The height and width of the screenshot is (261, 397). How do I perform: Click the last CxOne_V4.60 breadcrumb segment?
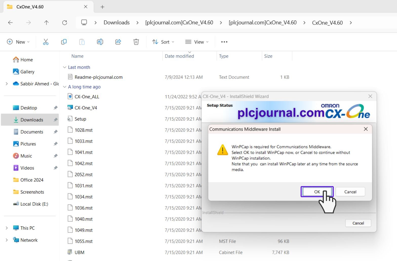(x=327, y=23)
